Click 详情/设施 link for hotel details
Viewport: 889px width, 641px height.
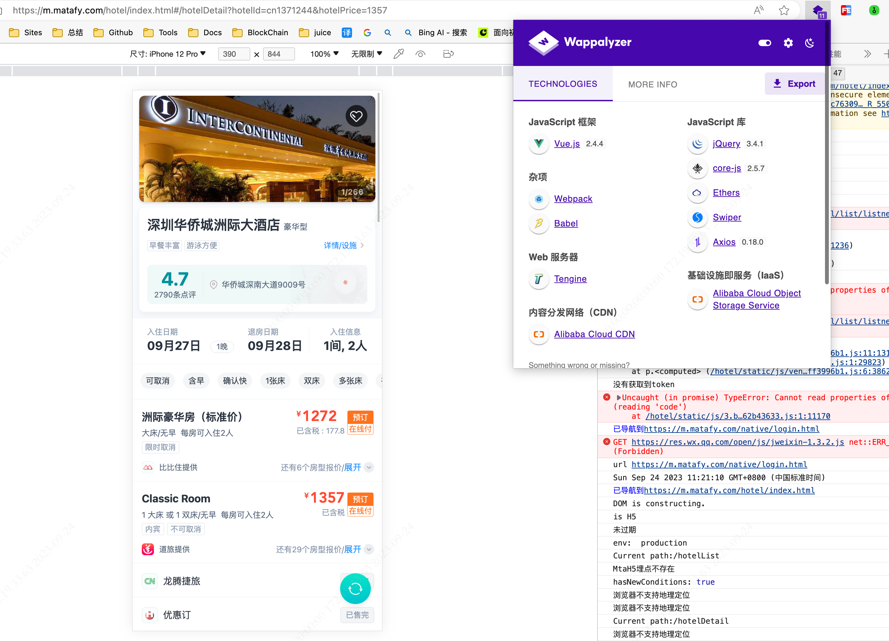pyautogui.click(x=340, y=245)
